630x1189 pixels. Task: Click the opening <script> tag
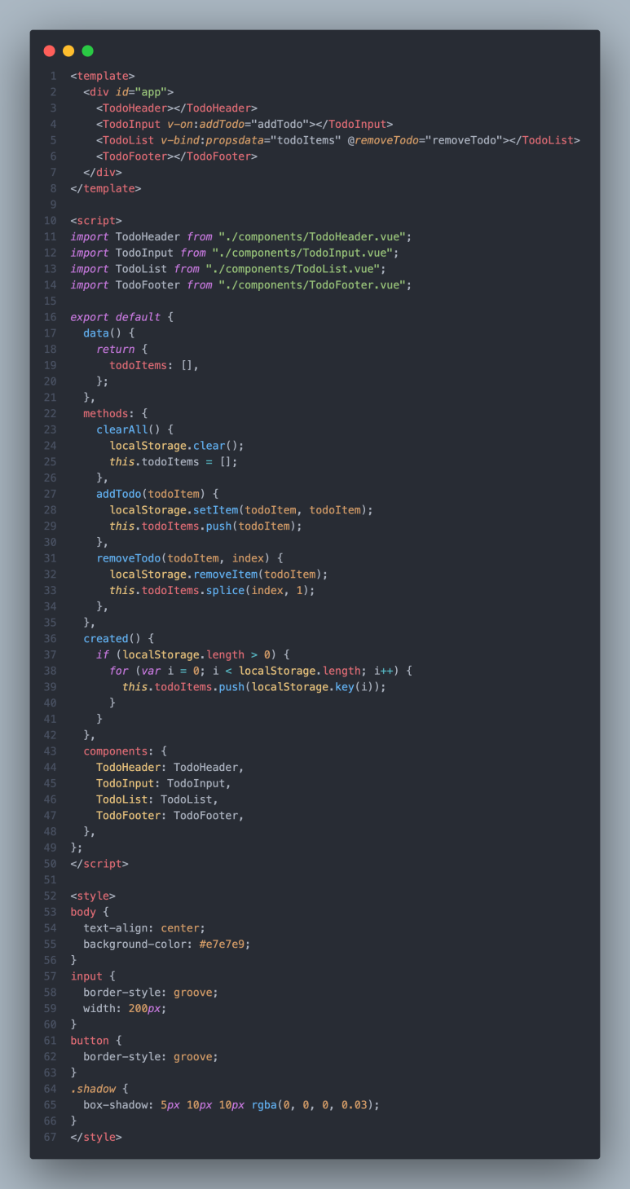96,221
